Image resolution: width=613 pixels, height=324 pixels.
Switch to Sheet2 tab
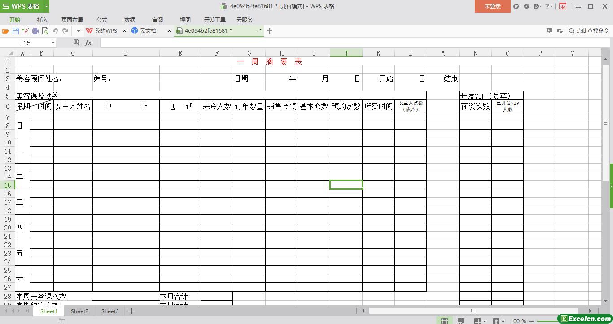click(x=79, y=311)
